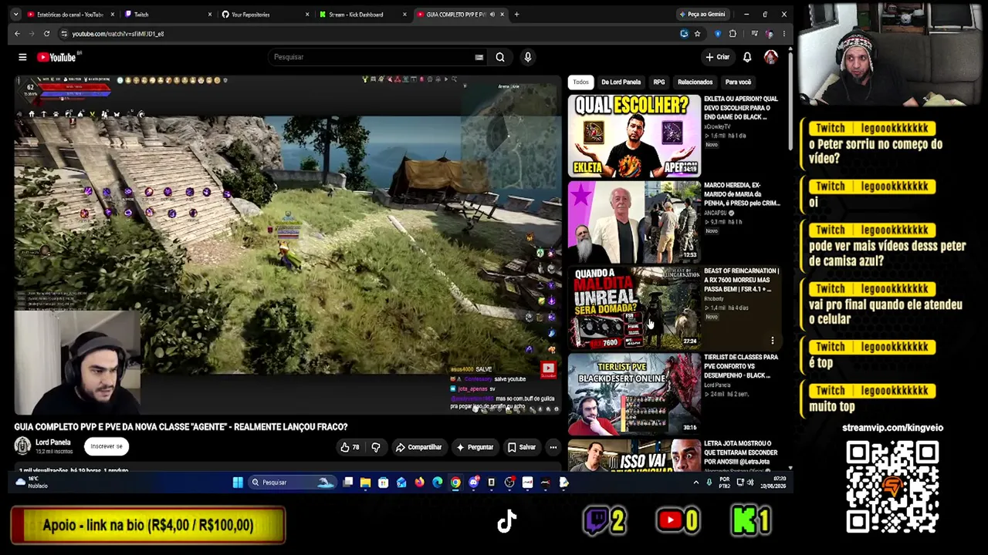Open Microsoft Store from the taskbar
This screenshot has height=555, width=988.
pos(383,483)
